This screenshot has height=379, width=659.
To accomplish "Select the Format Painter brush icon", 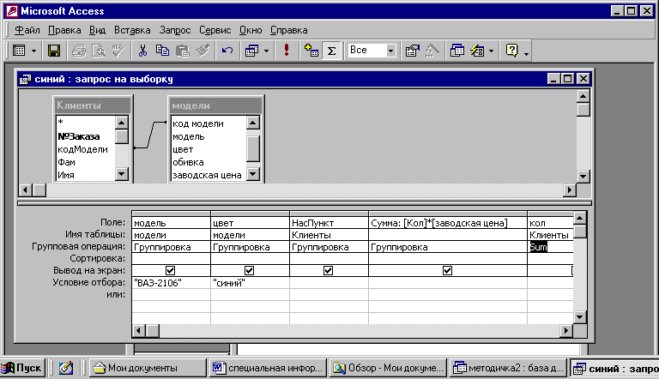I will click(203, 51).
